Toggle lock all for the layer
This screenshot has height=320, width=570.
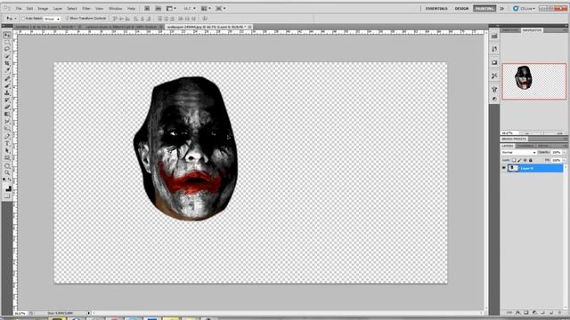pos(531,160)
